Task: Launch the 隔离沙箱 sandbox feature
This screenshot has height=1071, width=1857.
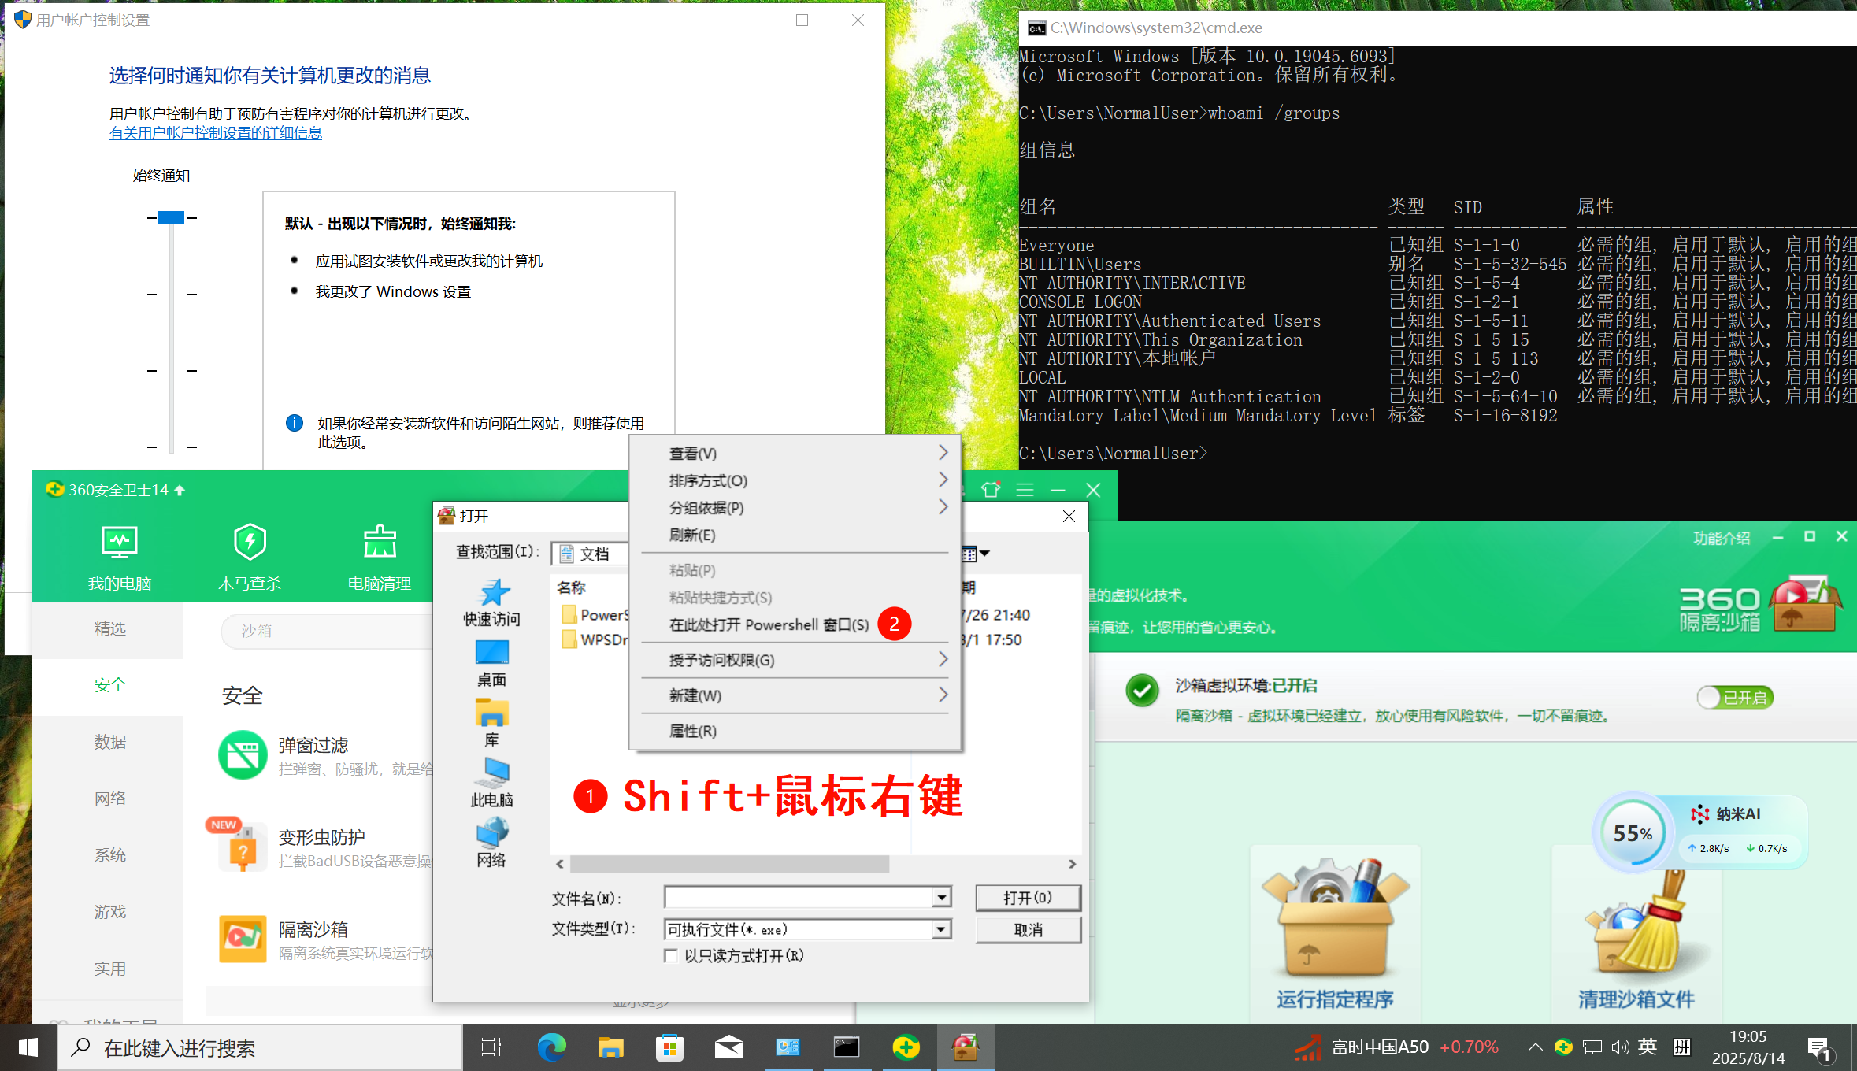Action: [x=316, y=929]
